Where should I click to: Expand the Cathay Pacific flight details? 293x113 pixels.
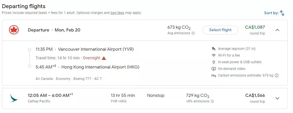click(277, 98)
